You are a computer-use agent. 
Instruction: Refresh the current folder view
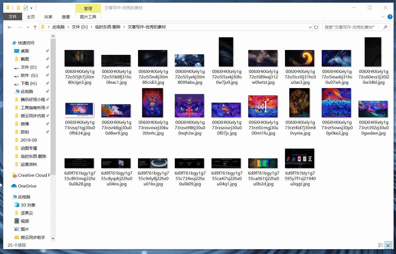(x=316, y=27)
